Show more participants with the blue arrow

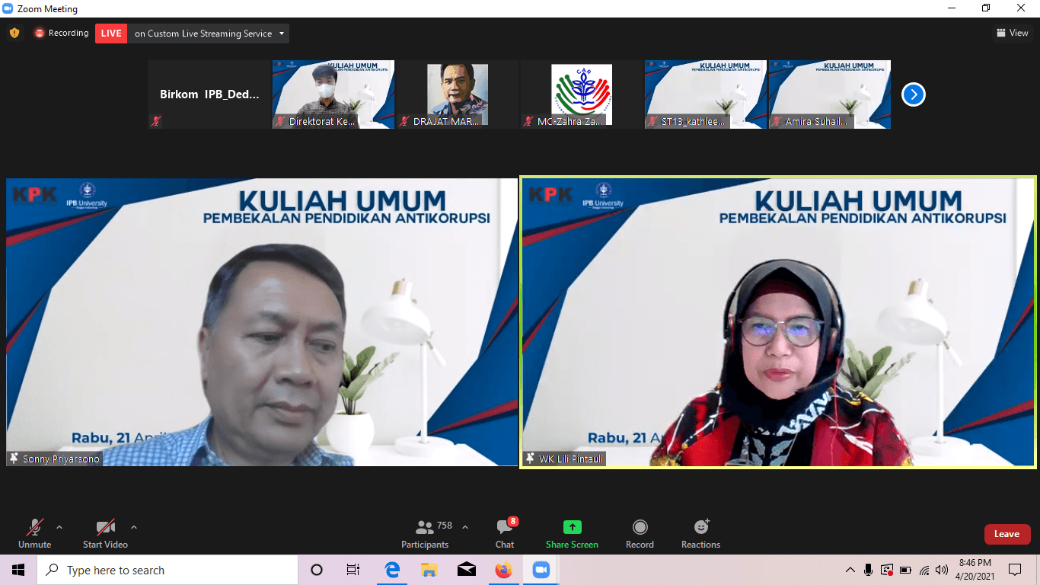913,94
